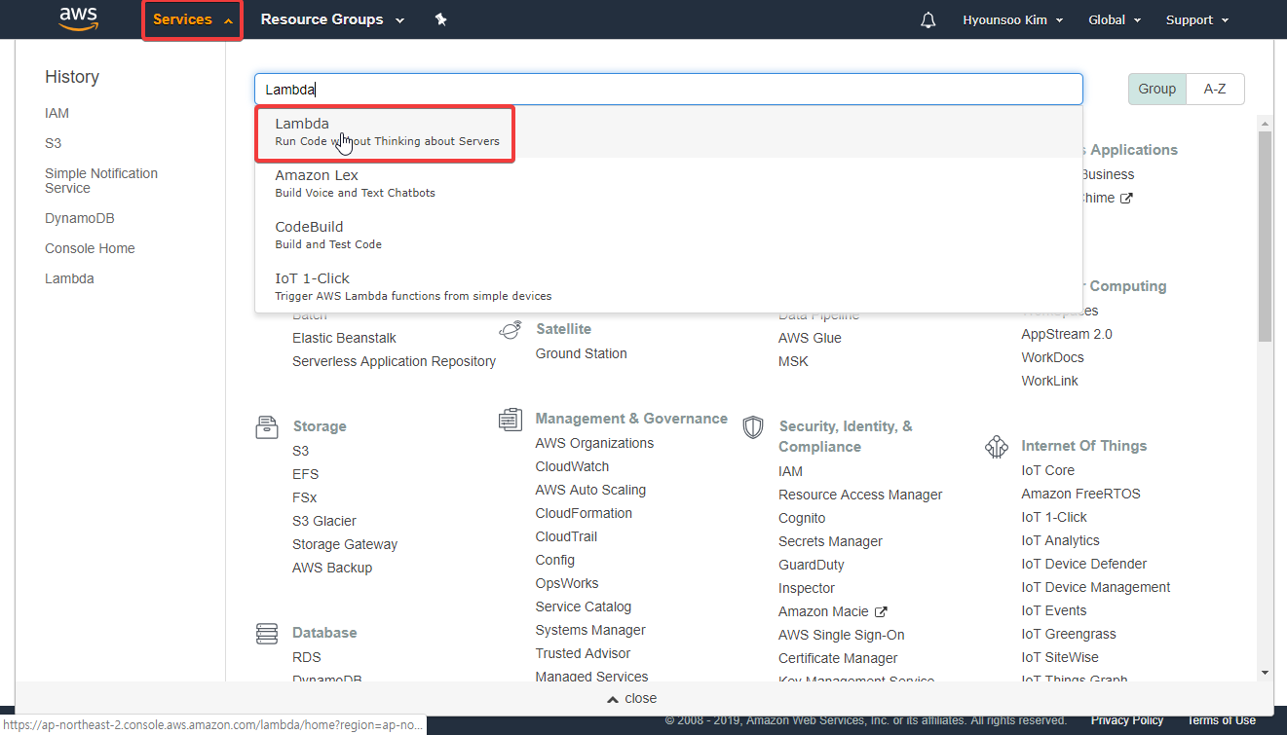Switch to A-Z view
1287x735 pixels.
[x=1215, y=89]
